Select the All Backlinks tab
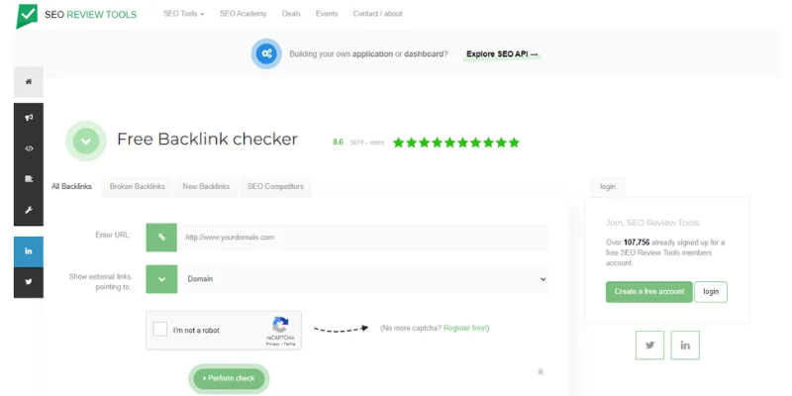Image resolution: width=792 pixels, height=396 pixels. point(71,186)
